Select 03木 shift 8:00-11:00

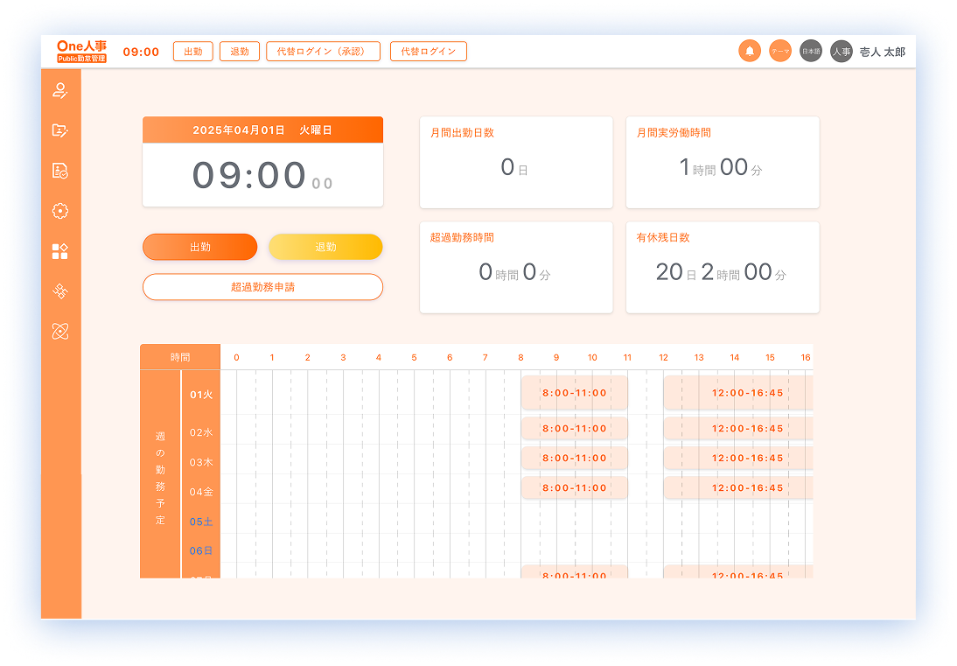tap(575, 458)
